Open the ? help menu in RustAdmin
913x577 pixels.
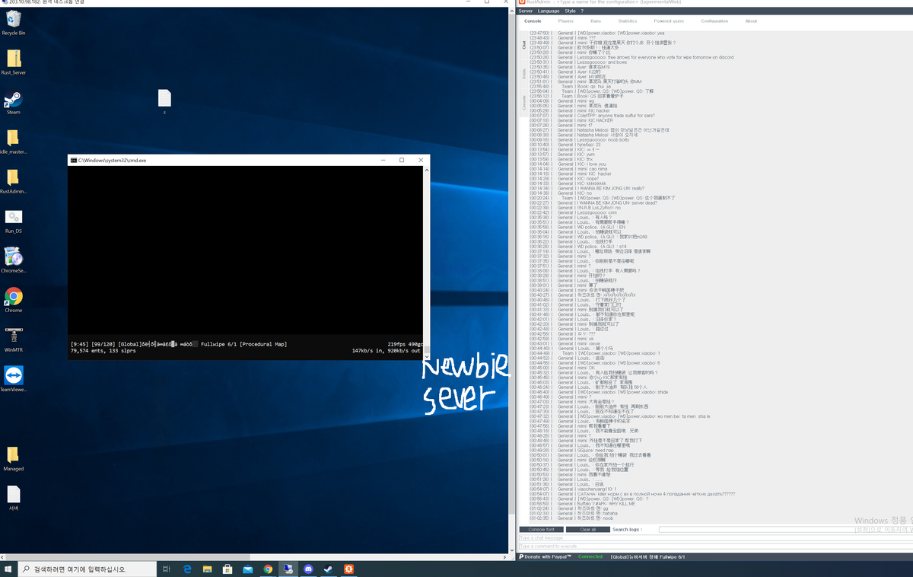click(582, 11)
